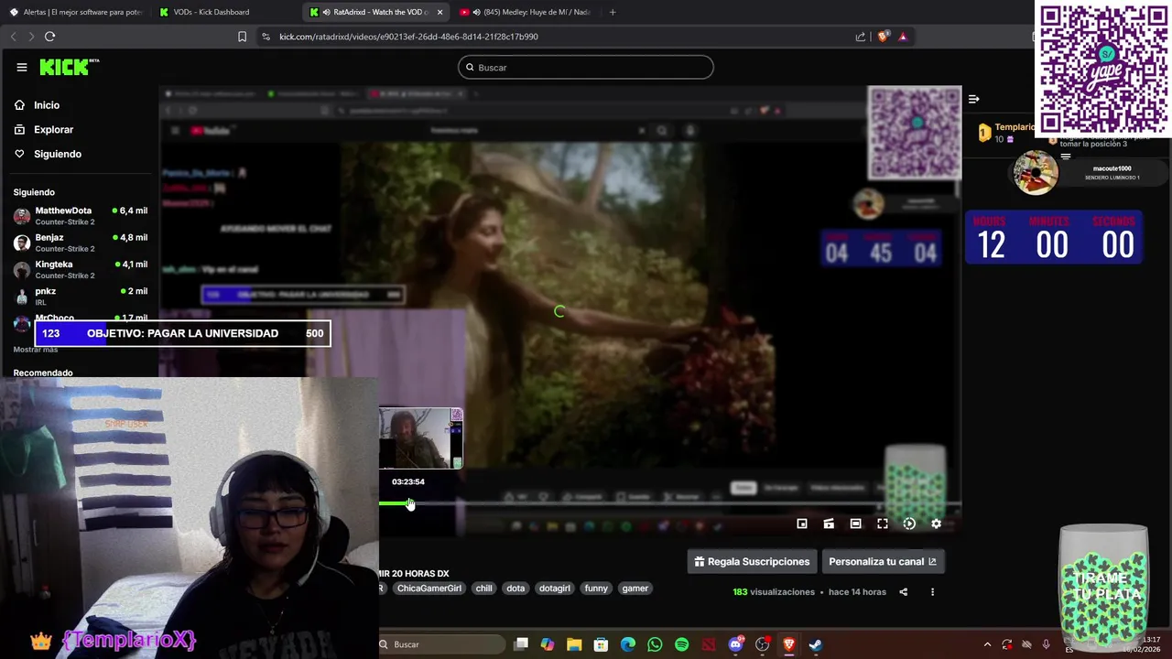Image resolution: width=1172 pixels, height=659 pixels.
Task: Open Microsoft Store from the taskbar
Action: pyautogui.click(x=601, y=644)
